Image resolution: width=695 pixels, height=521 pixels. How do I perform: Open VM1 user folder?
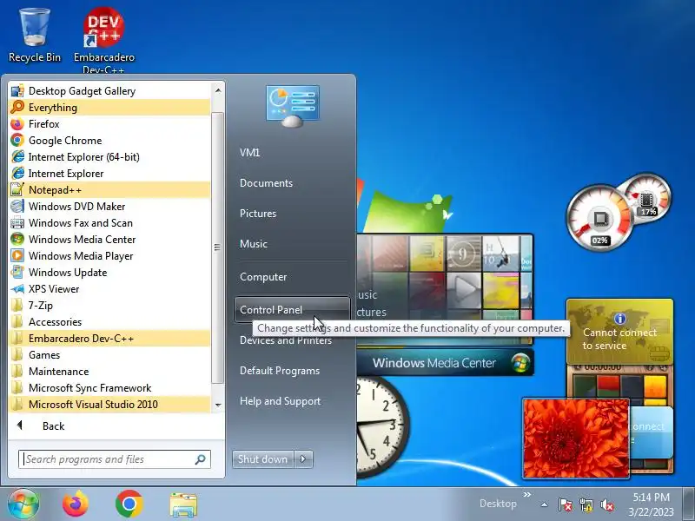293,153
